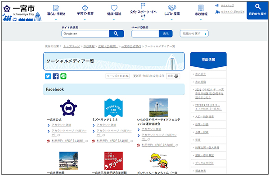
Task: Click the sitemap icon
Action: tap(217, 6)
